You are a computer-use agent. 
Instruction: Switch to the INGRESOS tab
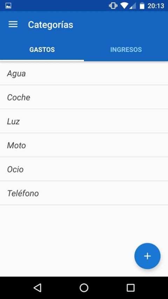pos(126,50)
